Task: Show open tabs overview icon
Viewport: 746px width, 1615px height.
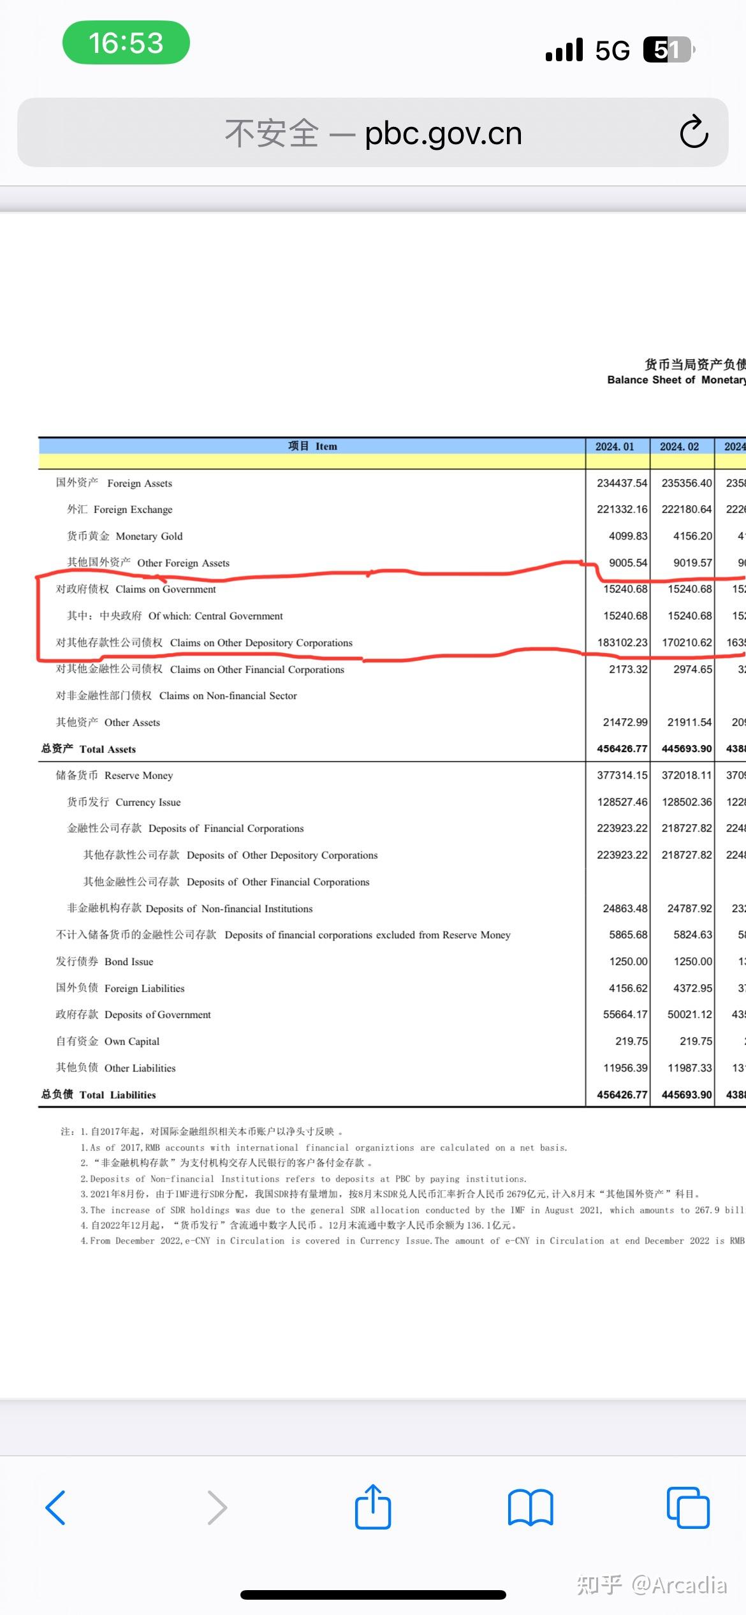Action: 688,1508
